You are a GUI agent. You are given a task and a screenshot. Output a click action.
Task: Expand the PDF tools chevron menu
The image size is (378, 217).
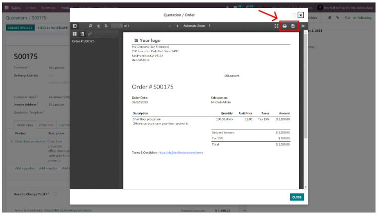click(x=303, y=26)
